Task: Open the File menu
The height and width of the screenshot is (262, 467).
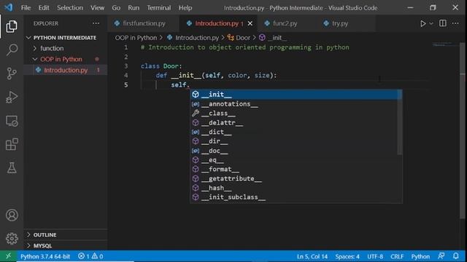Action: pyautogui.click(x=26, y=8)
